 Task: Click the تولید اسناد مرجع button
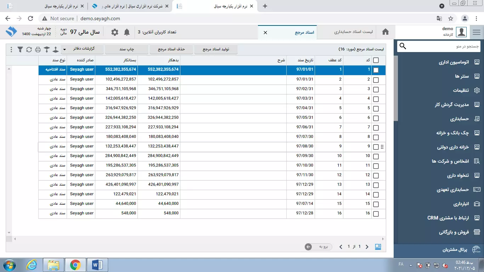[x=216, y=49]
